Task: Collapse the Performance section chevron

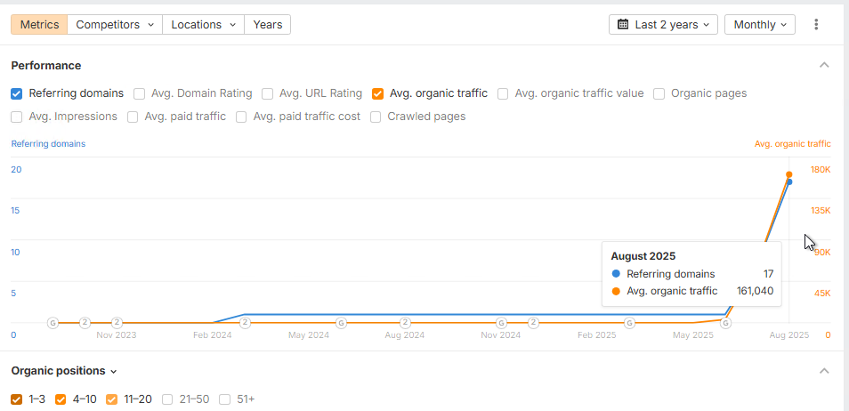Action: tap(824, 66)
